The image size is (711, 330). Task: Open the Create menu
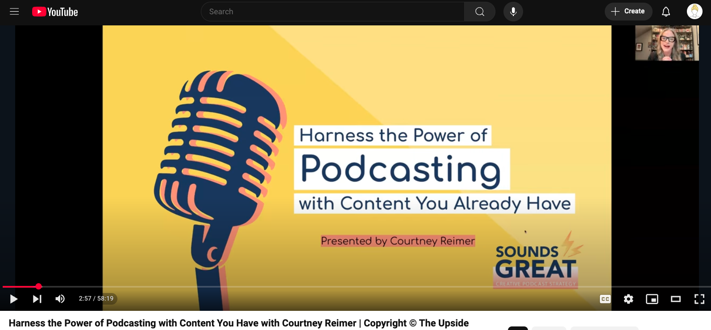pos(628,12)
